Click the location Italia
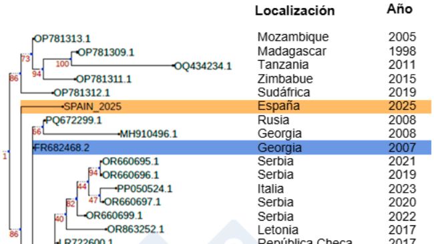 270,189
